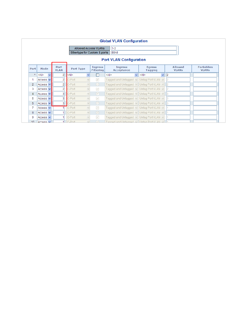Screen dimensions: 247x319
Task: Edit Allowed VLANs field in all-ports row
Action: [x=178, y=75]
